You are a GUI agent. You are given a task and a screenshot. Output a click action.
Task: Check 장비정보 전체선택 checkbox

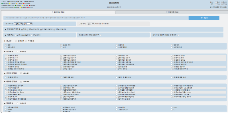[x=17, y=103]
